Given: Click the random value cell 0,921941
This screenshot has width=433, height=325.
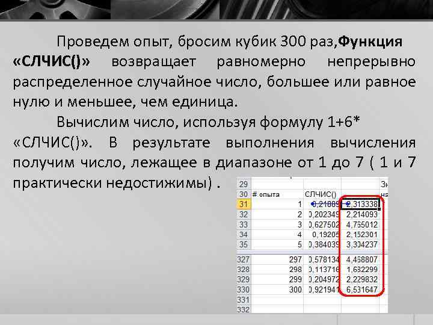Looking at the screenshot, I should pos(322,289).
